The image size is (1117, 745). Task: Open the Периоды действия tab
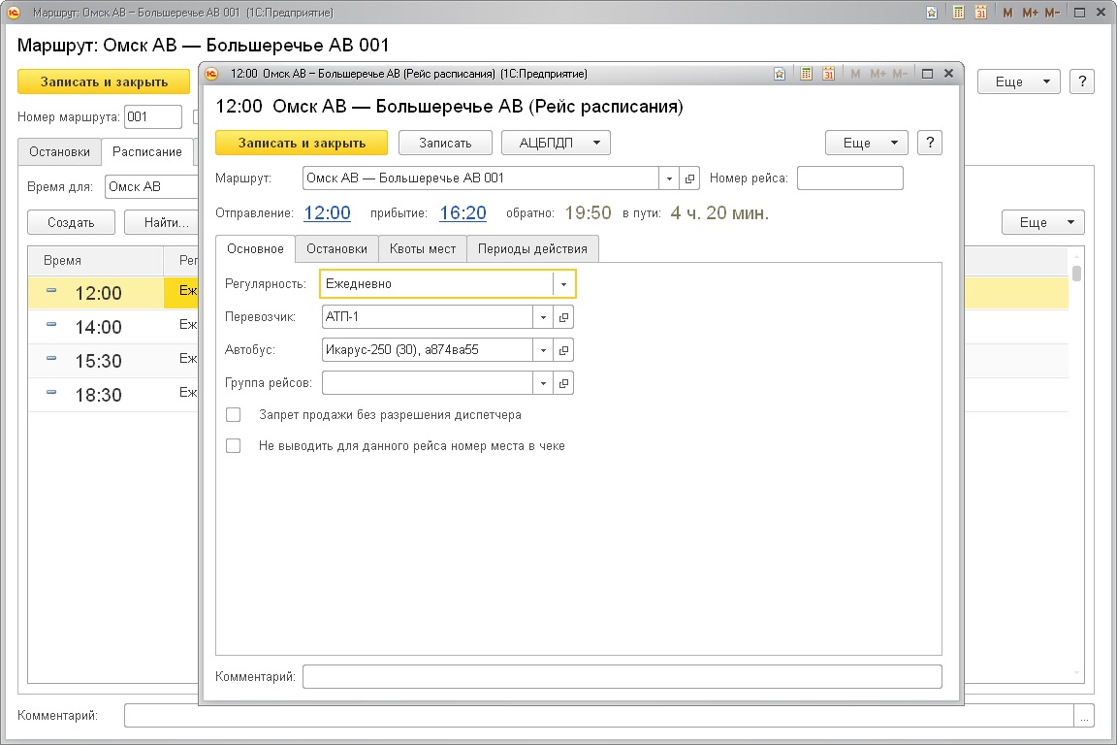[x=532, y=249]
